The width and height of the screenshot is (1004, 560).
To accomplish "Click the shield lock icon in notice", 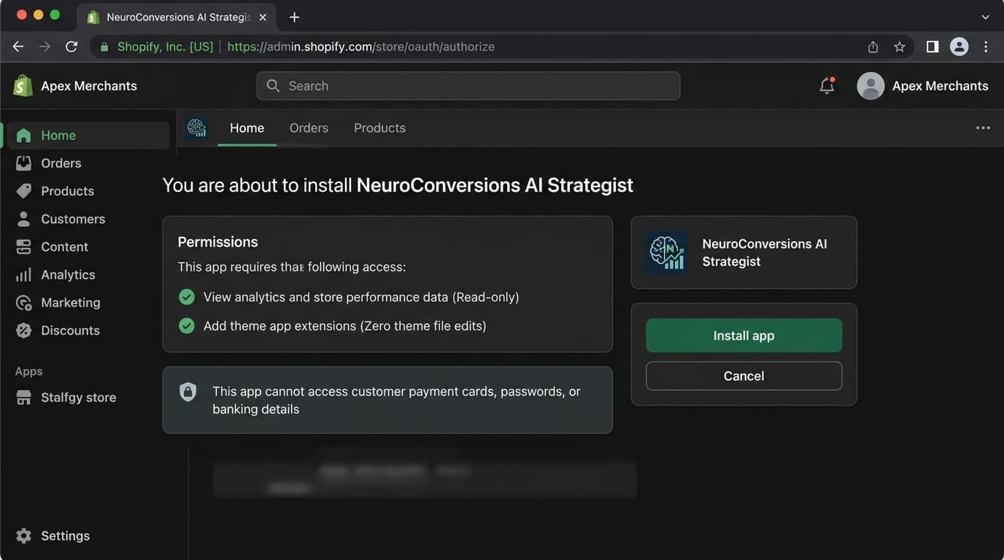I will pos(188,392).
